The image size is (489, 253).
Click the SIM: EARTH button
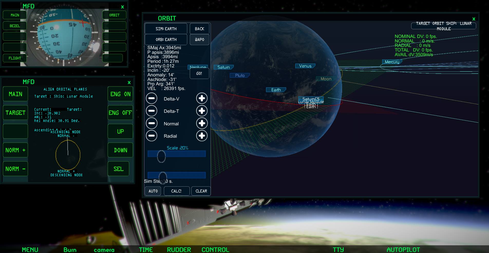(x=166, y=29)
